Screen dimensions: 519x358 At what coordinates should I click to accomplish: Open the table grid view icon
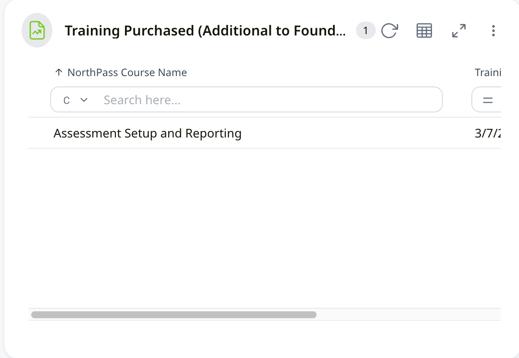point(424,31)
